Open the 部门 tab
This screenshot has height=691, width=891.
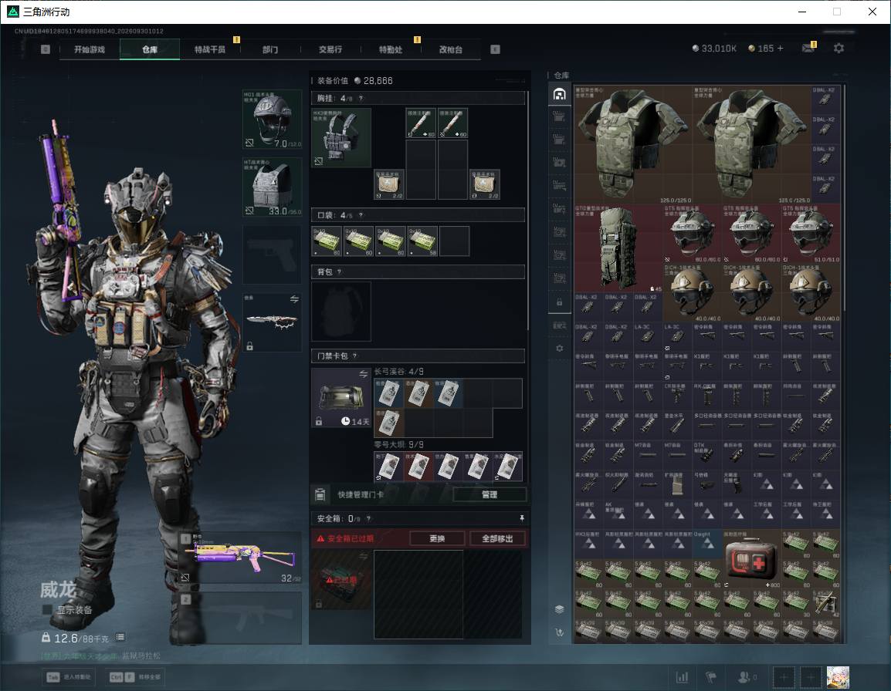pyautogui.click(x=270, y=49)
